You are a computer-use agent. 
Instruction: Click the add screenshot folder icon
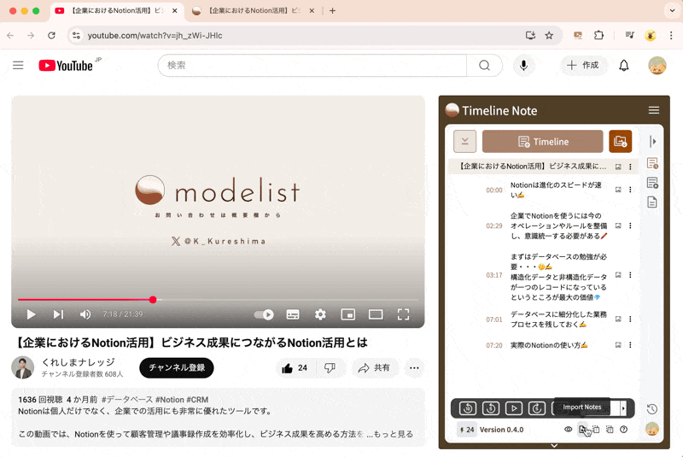[621, 142]
